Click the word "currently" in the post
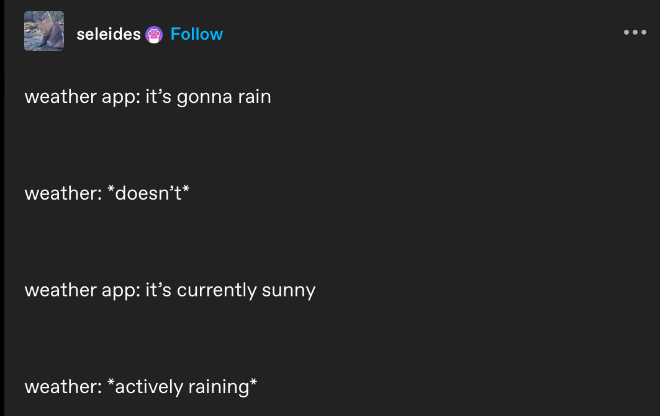 point(217,291)
